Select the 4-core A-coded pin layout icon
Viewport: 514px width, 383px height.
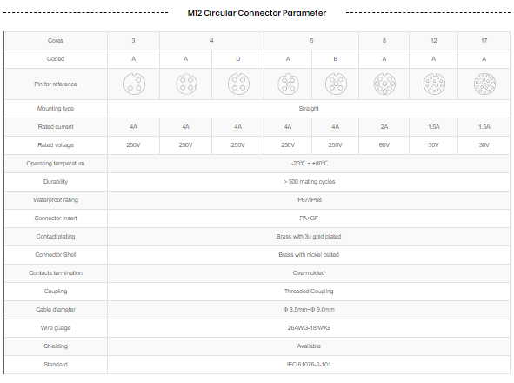tap(186, 84)
